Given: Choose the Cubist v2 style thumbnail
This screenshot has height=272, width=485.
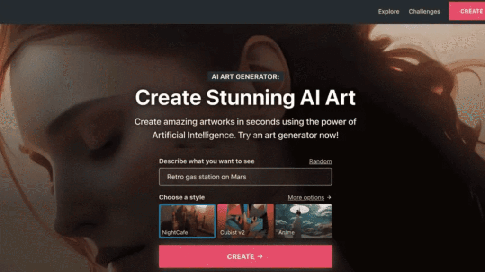Looking at the screenshot, I should 245,221.
